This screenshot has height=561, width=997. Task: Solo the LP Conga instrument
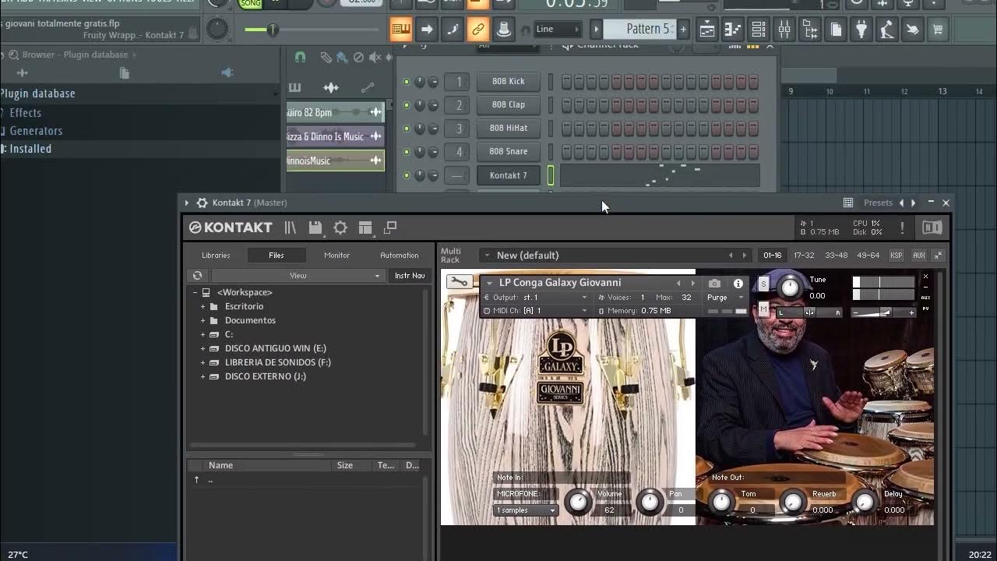pos(763,284)
